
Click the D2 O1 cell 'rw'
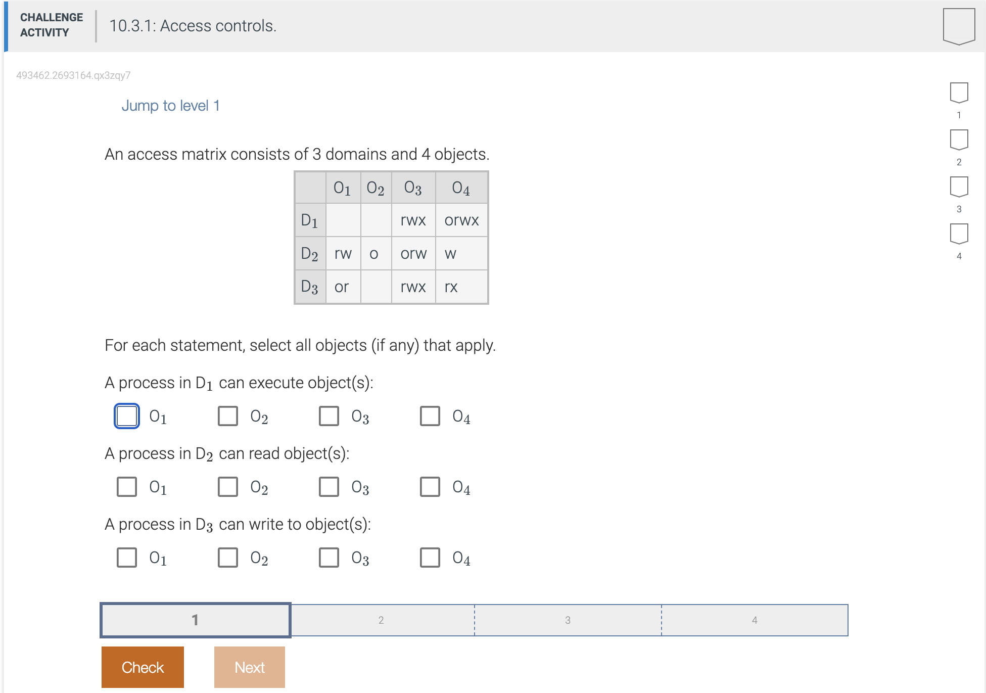tap(343, 253)
